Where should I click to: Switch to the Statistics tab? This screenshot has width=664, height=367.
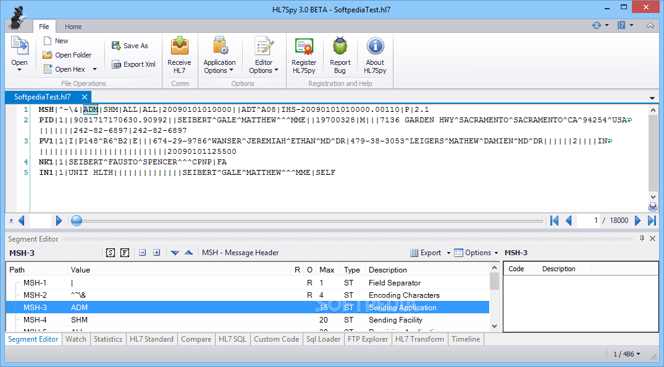point(108,339)
